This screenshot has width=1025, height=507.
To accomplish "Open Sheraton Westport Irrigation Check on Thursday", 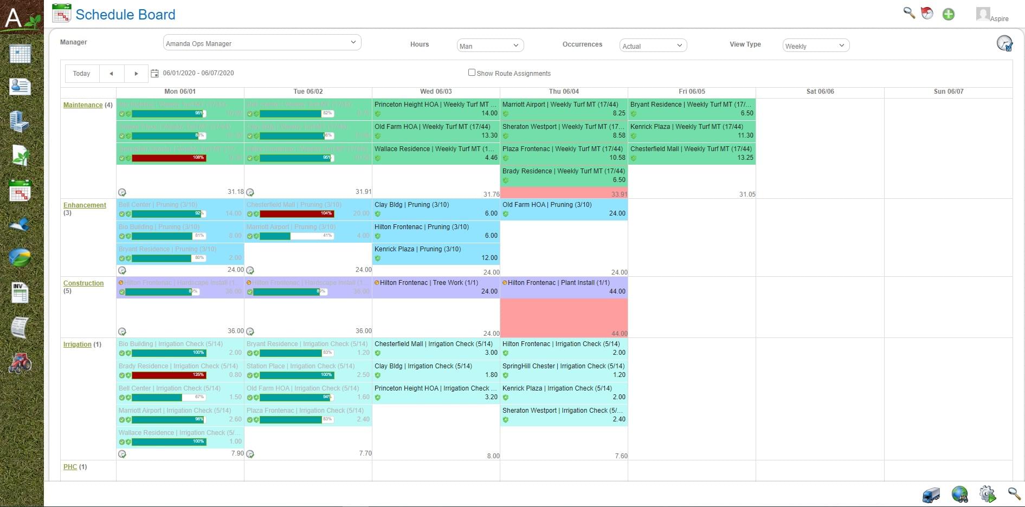I will click(x=564, y=415).
